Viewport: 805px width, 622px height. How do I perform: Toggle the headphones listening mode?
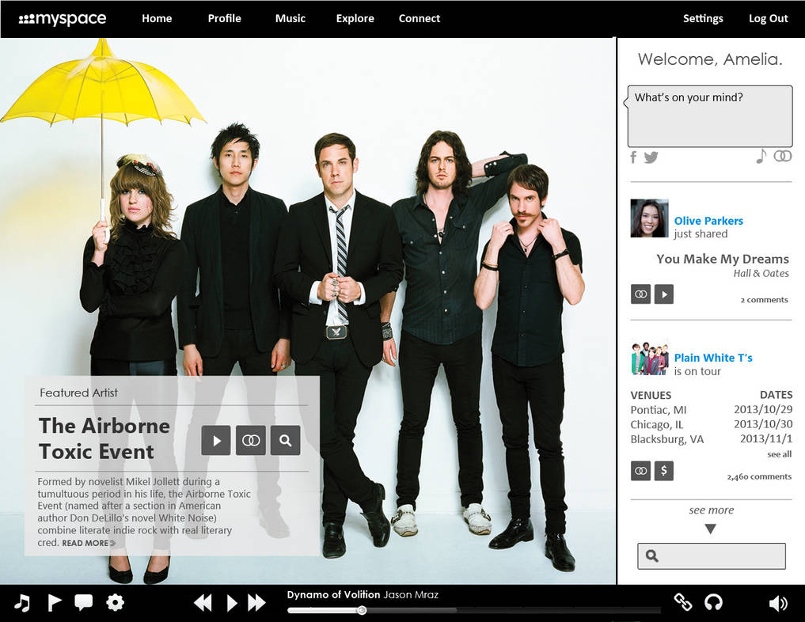pos(713,602)
